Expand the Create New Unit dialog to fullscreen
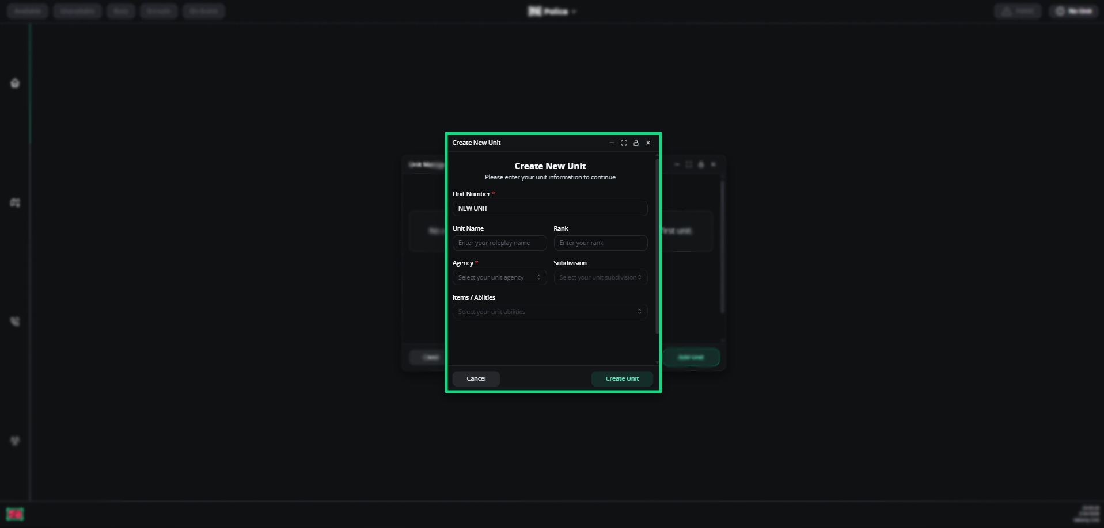 point(624,143)
